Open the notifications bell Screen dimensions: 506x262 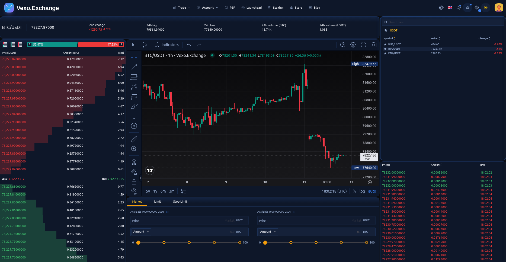[467, 8]
